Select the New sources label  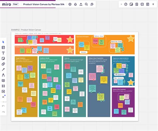[x=119, y=78]
